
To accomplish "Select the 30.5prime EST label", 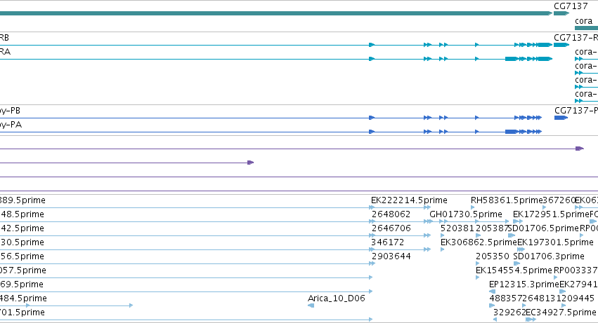I will [22, 242].
